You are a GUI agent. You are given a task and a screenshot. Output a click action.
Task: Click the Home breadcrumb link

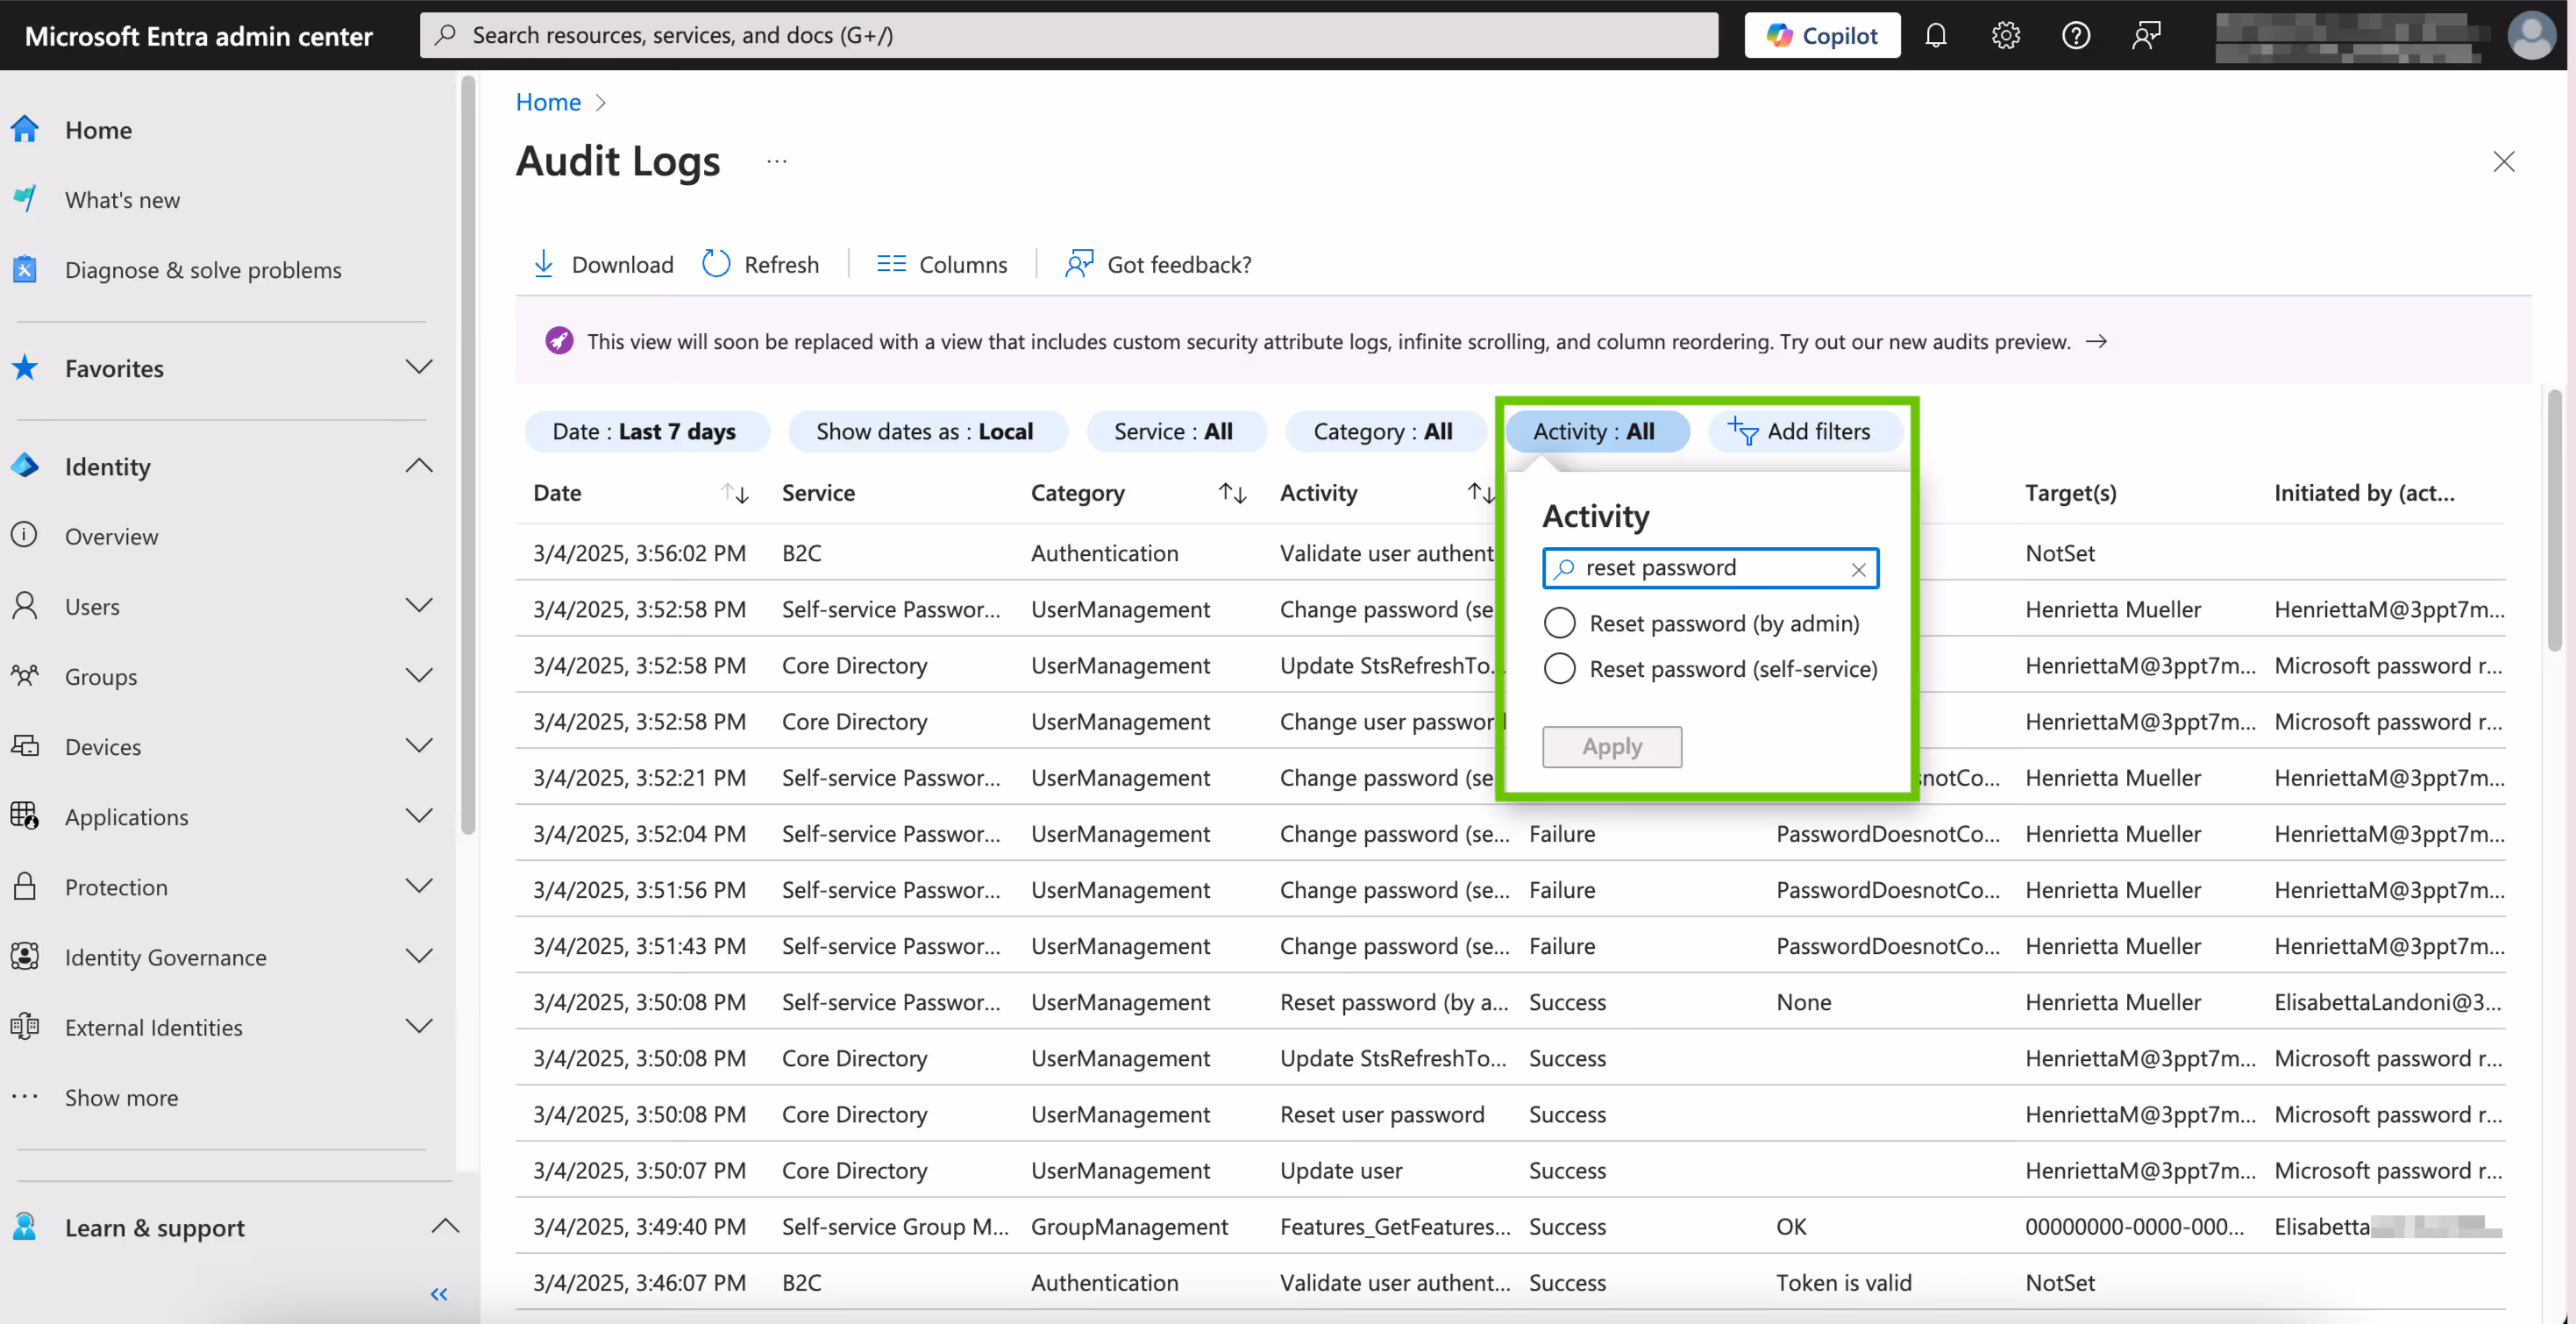(547, 101)
